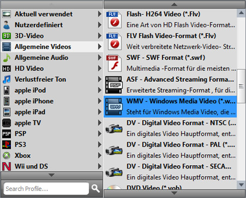Expand Verlustfreier Ton submenu arrow
Image resolution: width=246 pixels, height=198 pixels.
[99, 79]
